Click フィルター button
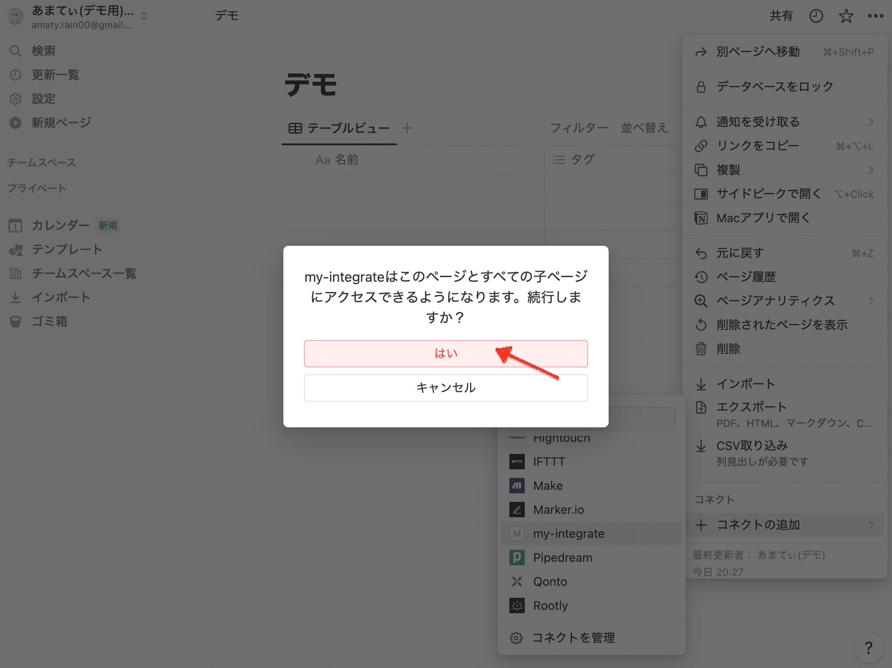 (579, 128)
